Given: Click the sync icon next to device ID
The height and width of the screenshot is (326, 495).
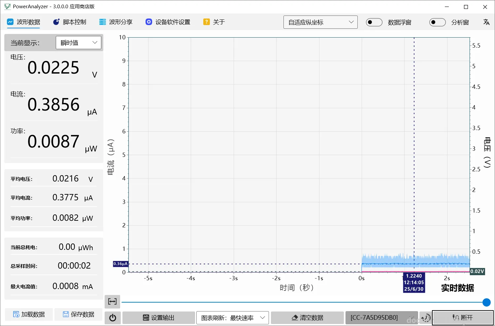Looking at the screenshot, I should coord(426,318).
